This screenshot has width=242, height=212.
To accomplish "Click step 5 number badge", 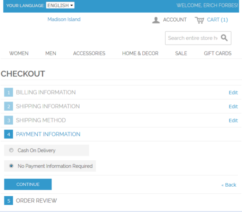I will (8, 201).
